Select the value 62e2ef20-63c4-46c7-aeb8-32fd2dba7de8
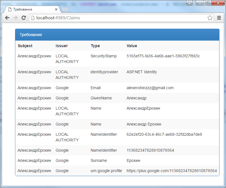226x188 pixels. (x=164, y=134)
